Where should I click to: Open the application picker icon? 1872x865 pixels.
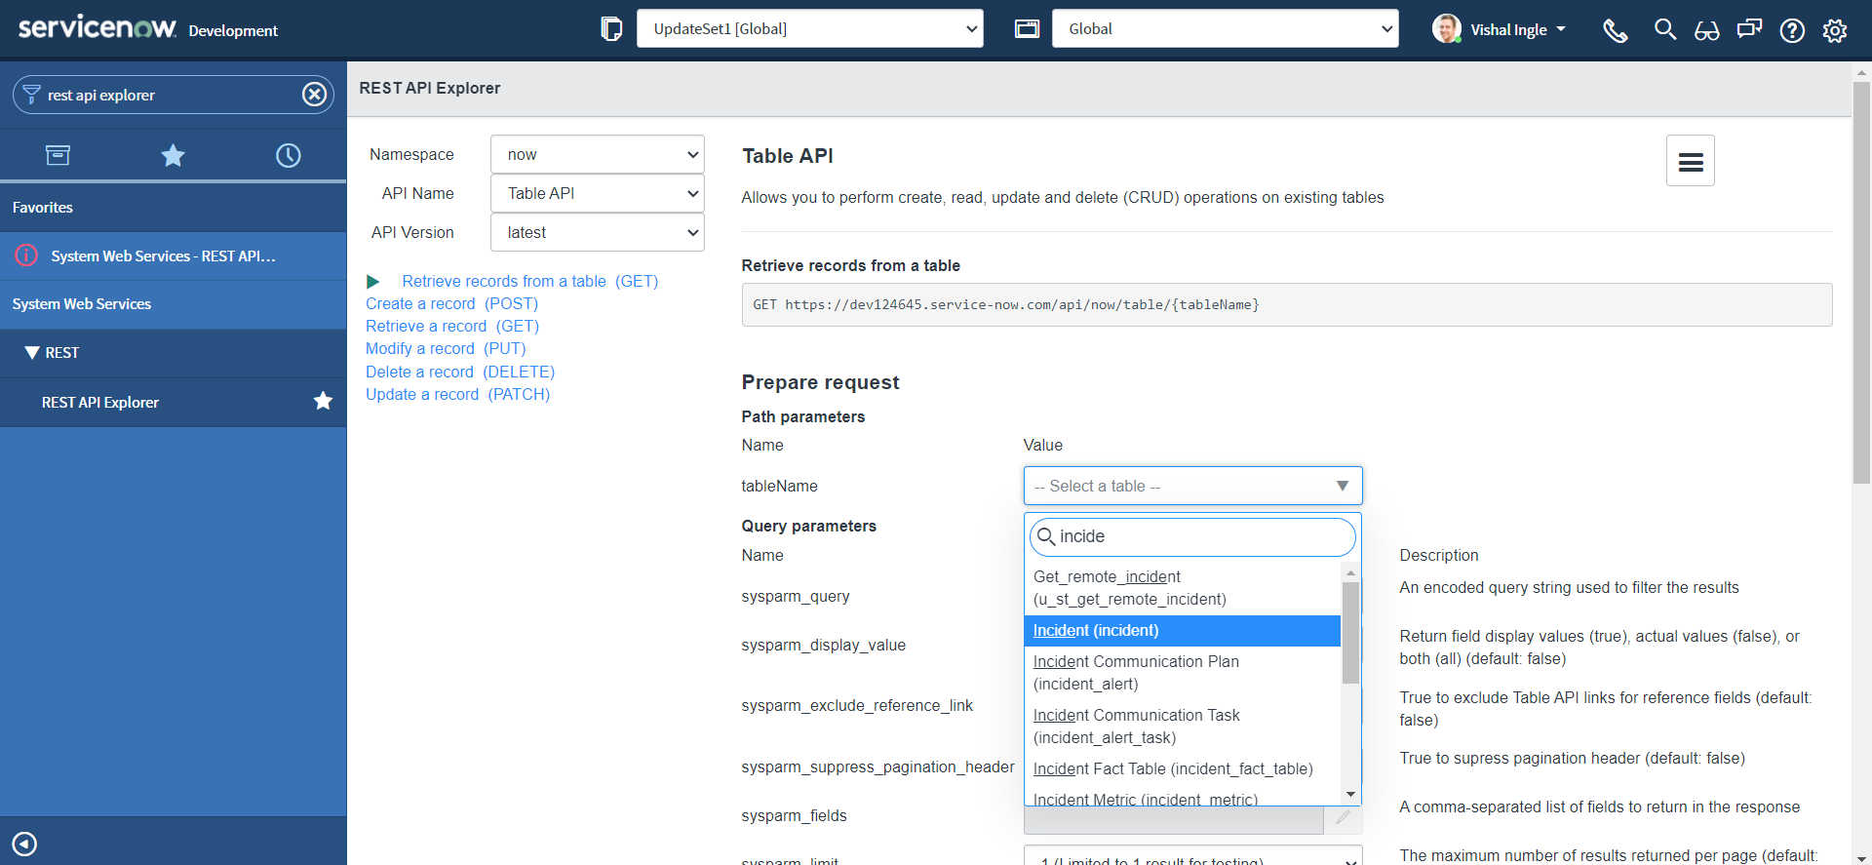tap(1027, 29)
